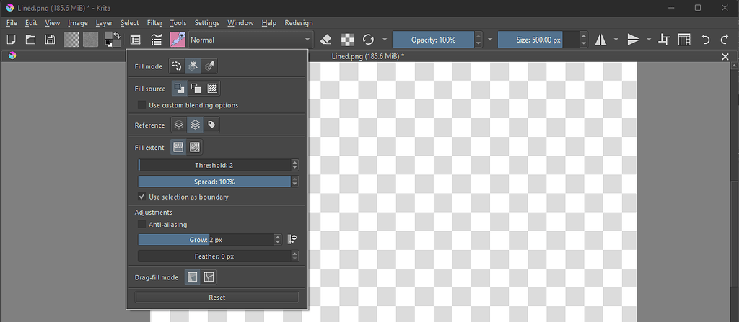The height and width of the screenshot is (322, 739).
Task: Click the save document icon
Action: coord(50,40)
